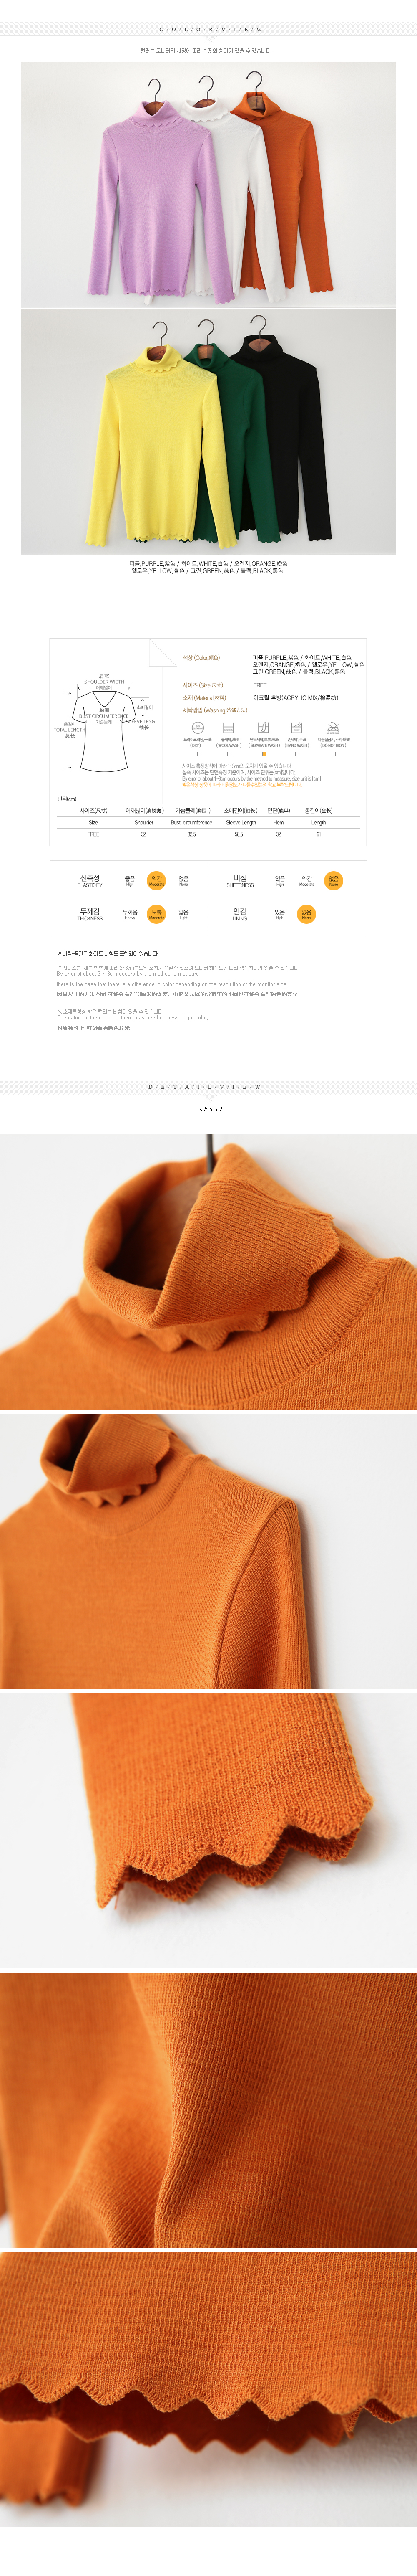Click the Hand wash icon
The width and height of the screenshot is (417, 2576).
point(297,728)
